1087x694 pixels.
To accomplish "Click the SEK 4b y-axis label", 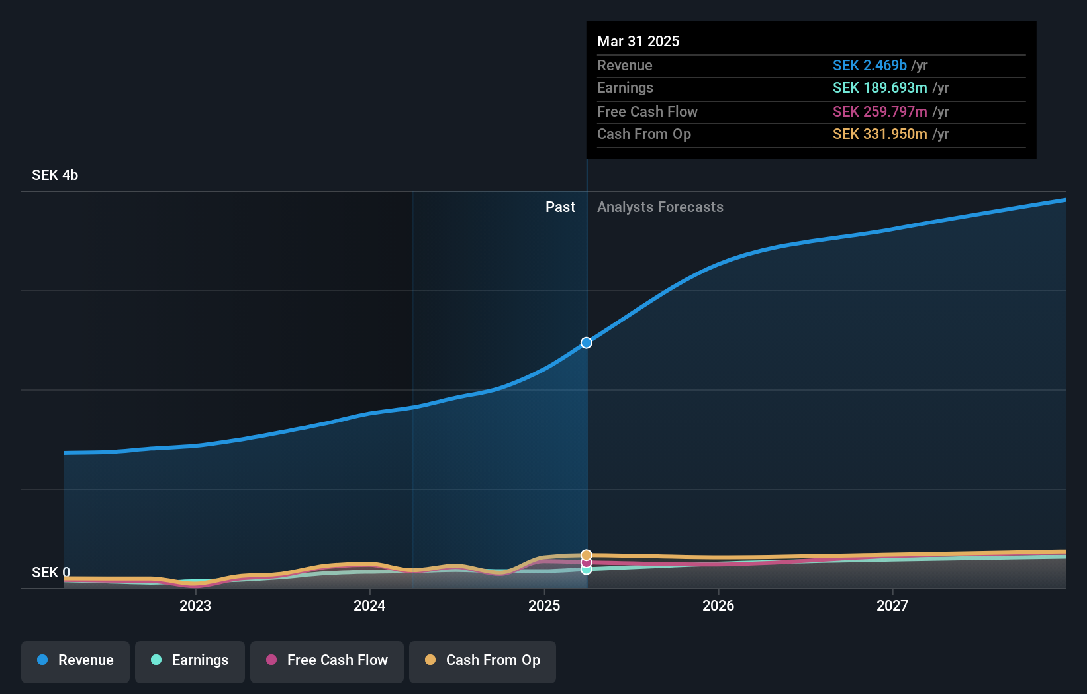I will coord(55,175).
